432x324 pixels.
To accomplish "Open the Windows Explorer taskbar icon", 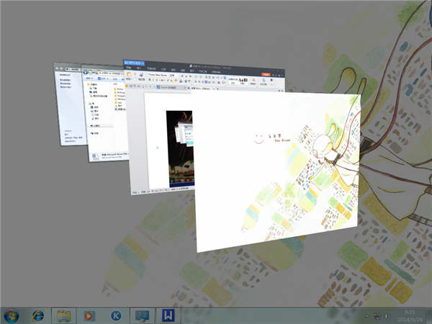I will pyautogui.click(x=63, y=315).
